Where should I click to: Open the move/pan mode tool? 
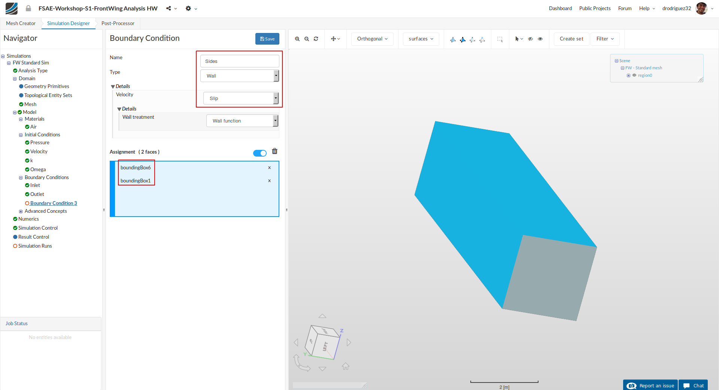pos(336,39)
